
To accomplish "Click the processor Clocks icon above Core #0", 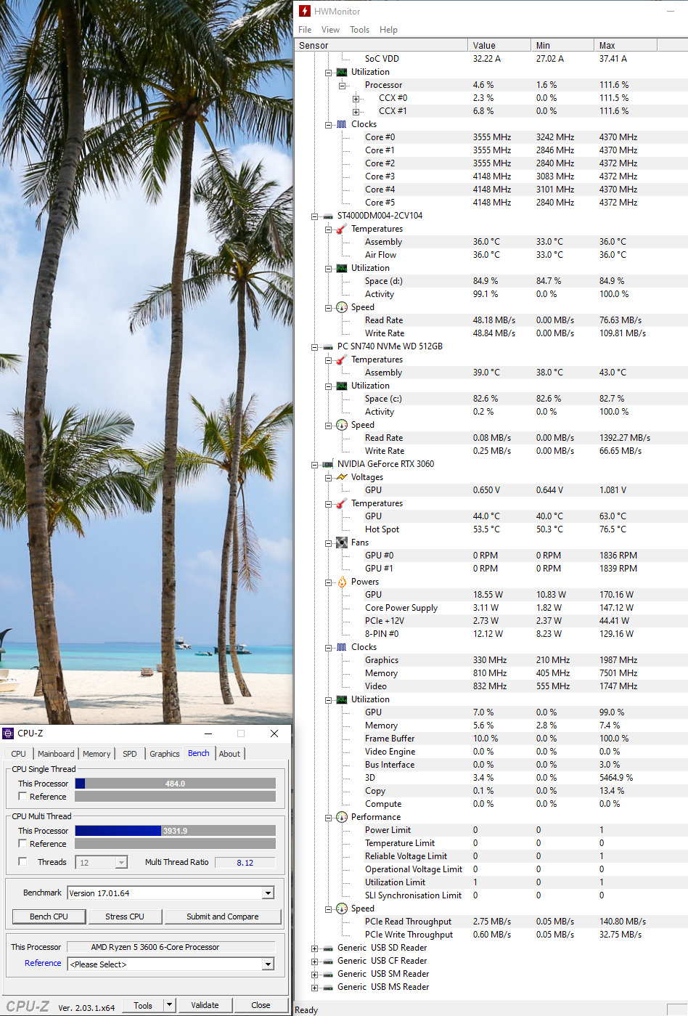I will 342,124.
